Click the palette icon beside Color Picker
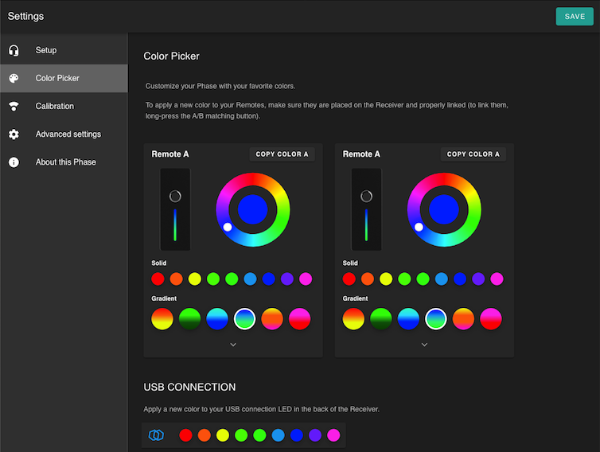 [x=14, y=78]
